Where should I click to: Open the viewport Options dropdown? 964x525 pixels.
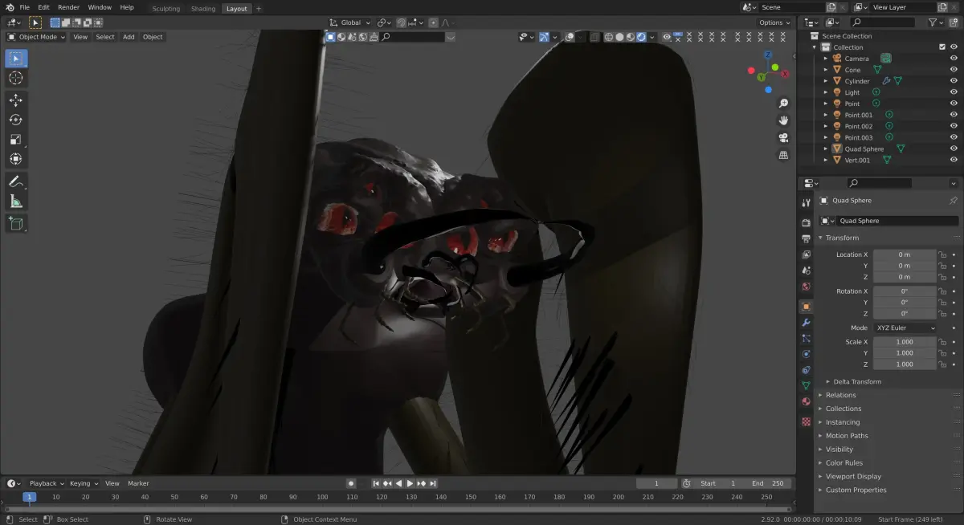[x=774, y=22]
